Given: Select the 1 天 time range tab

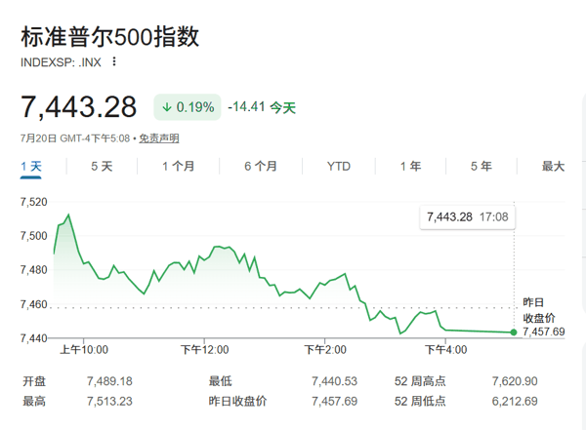Looking at the screenshot, I should (31, 166).
